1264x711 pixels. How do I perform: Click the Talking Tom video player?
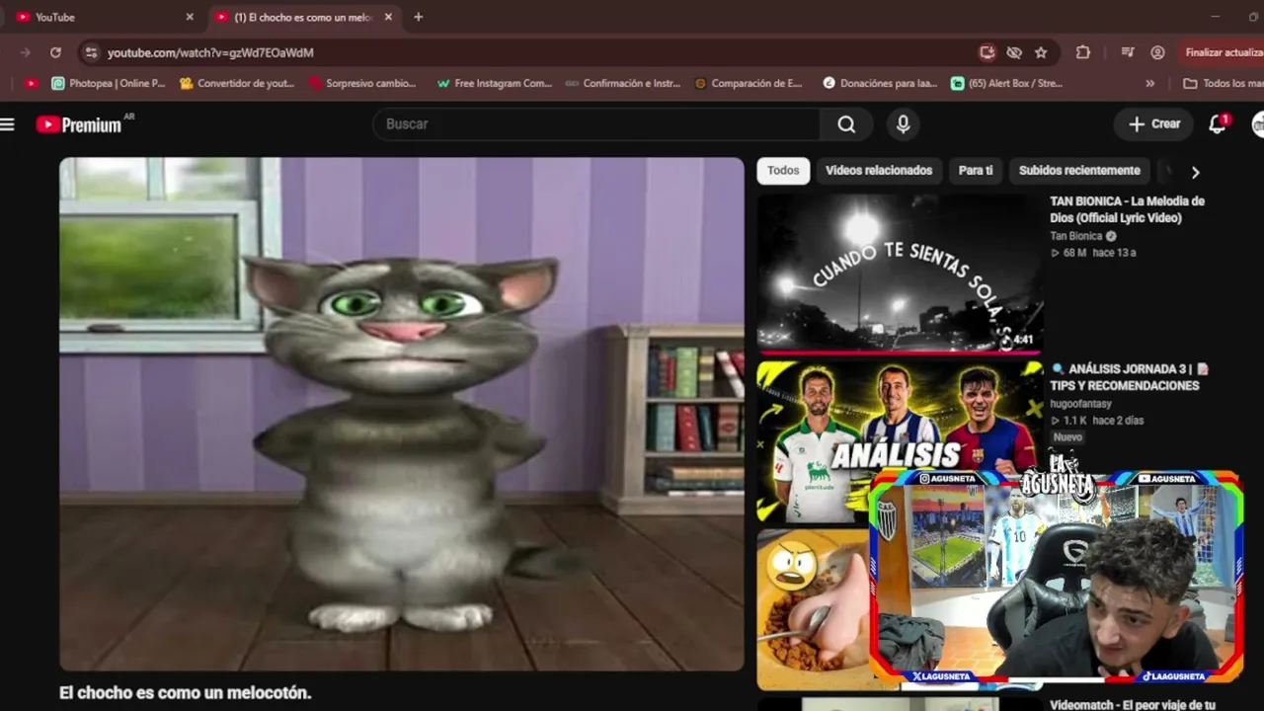click(x=402, y=414)
